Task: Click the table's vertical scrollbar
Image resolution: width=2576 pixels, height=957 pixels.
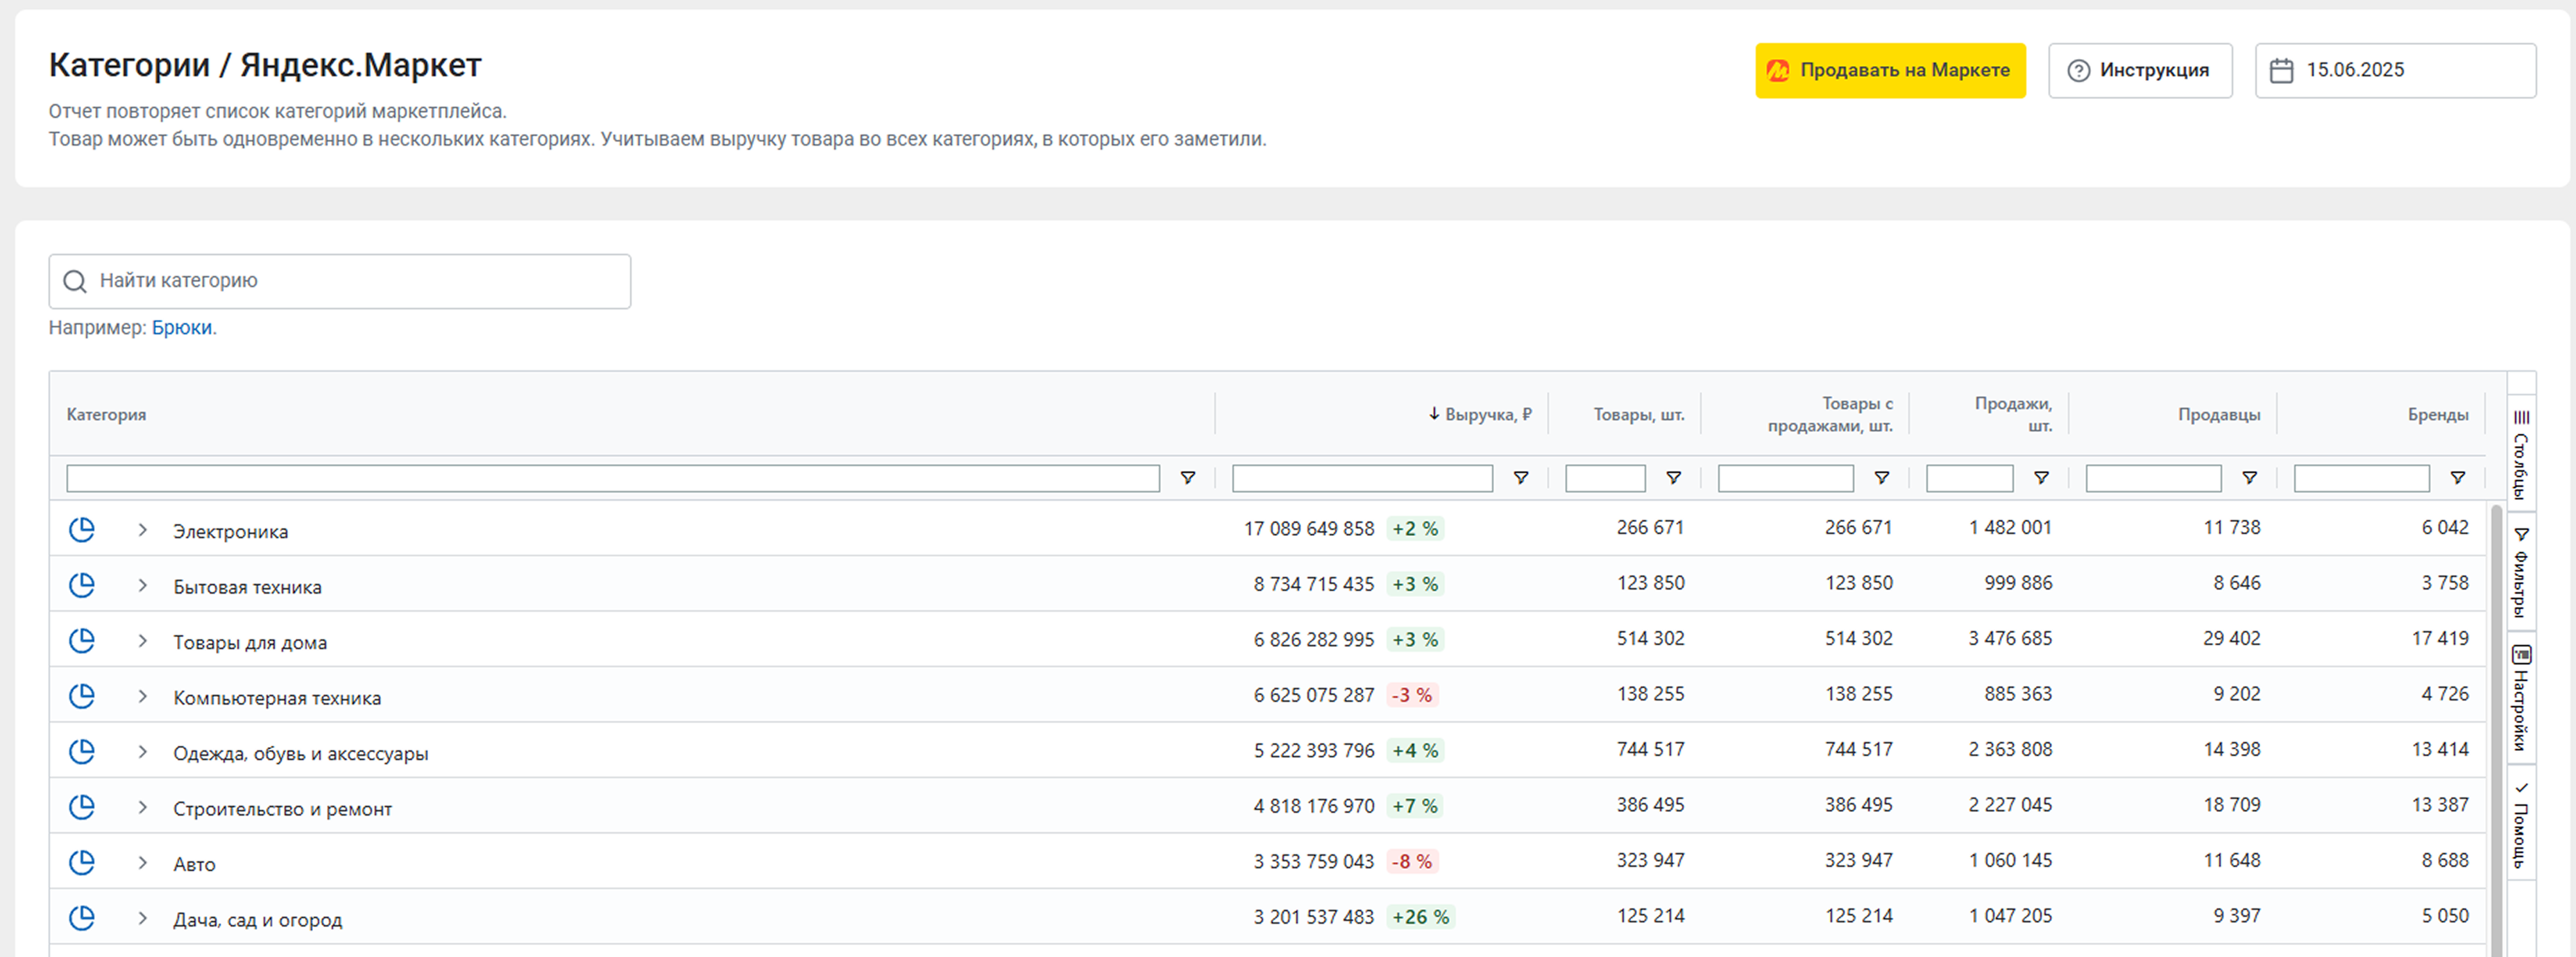Action: tap(2496, 730)
